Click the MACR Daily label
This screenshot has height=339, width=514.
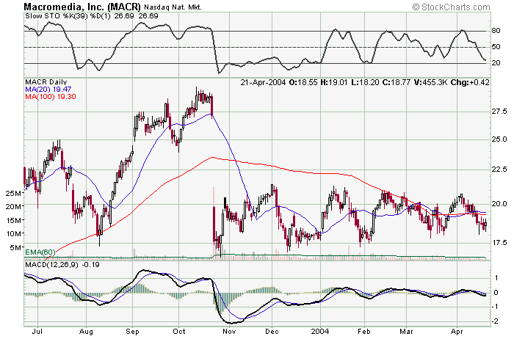(46, 82)
